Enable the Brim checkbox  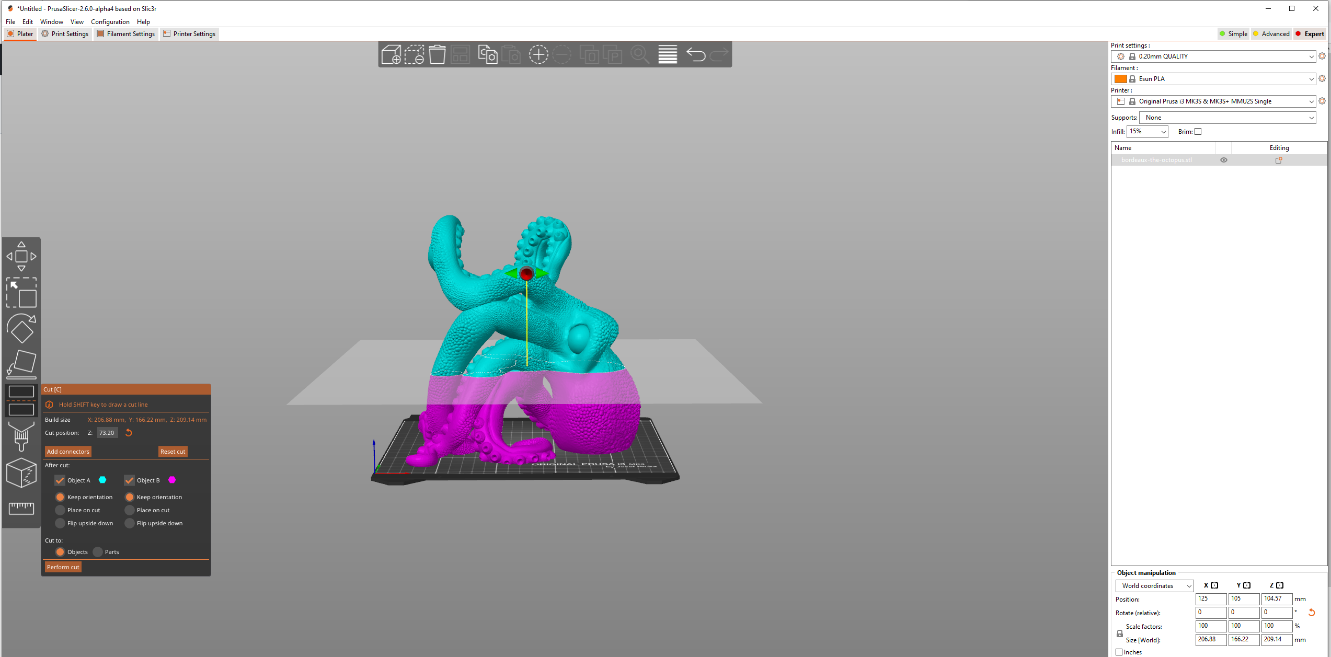1198,132
